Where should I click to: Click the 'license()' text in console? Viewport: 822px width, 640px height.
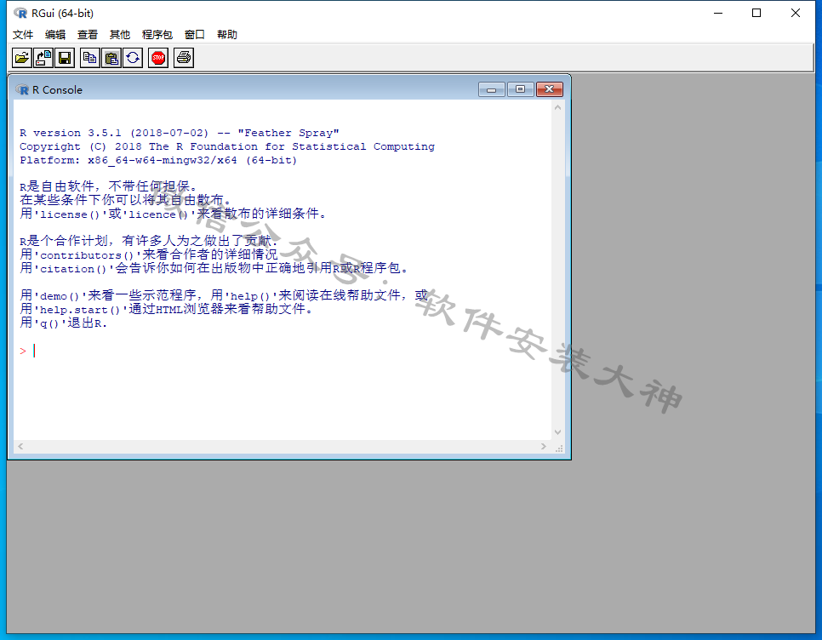[x=71, y=215]
